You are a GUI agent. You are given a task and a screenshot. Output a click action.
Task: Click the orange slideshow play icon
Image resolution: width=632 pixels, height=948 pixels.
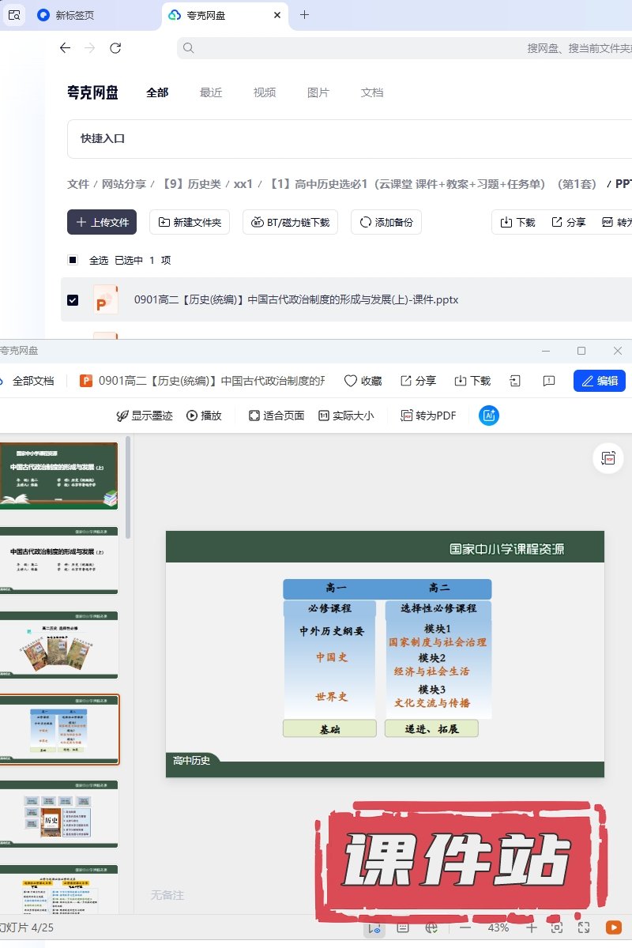point(613,927)
